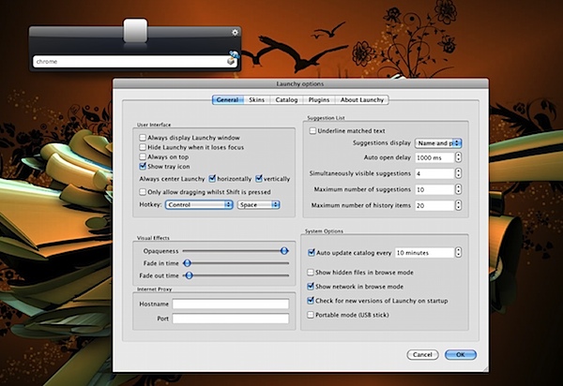Click the Auto update catalog interval stepper
Image resolution: width=563 pixels, height=386 pixels.
458,253
